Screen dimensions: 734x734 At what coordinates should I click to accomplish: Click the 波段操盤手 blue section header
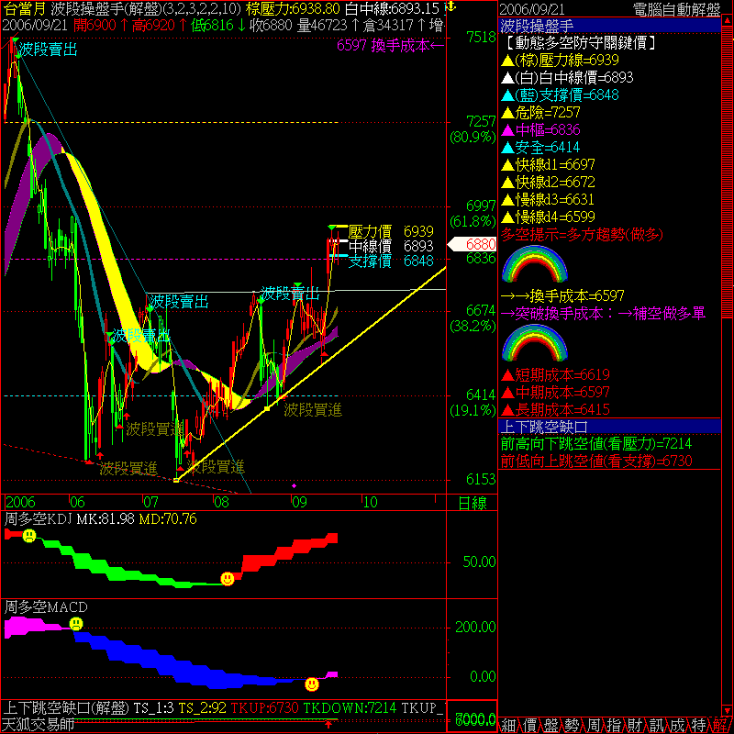pyautogui.click(x=609, y=26)
